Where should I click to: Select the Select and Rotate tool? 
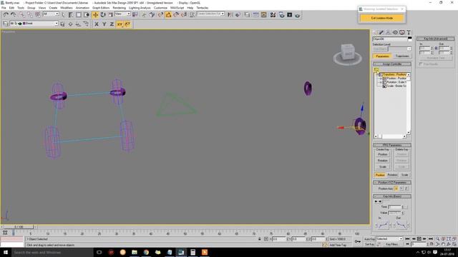coord(103,14)
